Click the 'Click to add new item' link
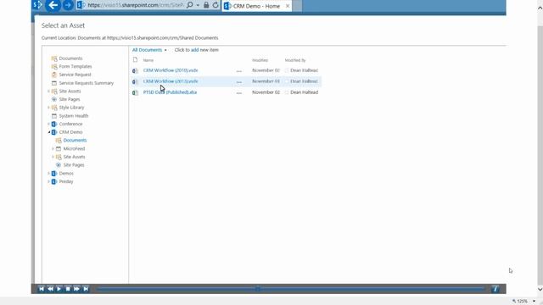543x305 pixels. coord(197,50)
